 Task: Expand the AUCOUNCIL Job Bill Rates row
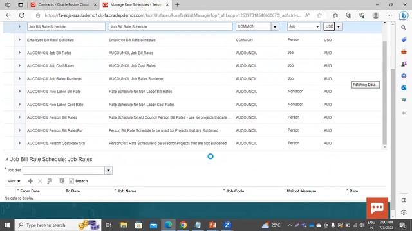19,53
